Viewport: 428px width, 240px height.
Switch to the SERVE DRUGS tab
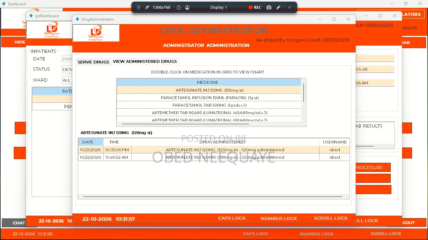point(93,62)
